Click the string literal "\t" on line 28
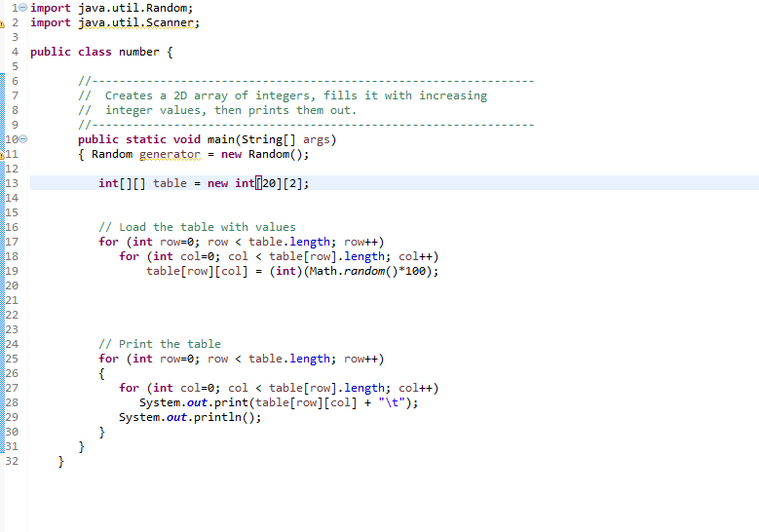 click(x=392, y=402)
